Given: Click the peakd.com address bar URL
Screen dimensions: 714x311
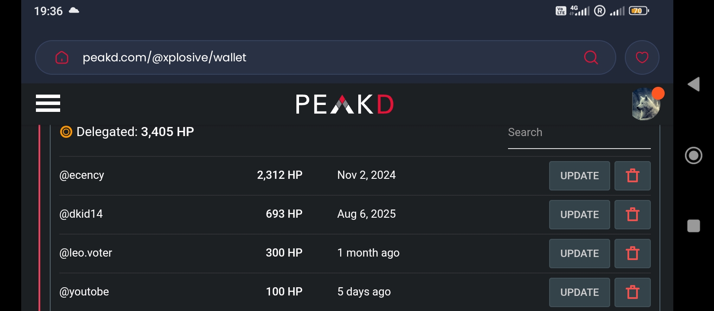Looking at the screenshot, I should [164, 57].
